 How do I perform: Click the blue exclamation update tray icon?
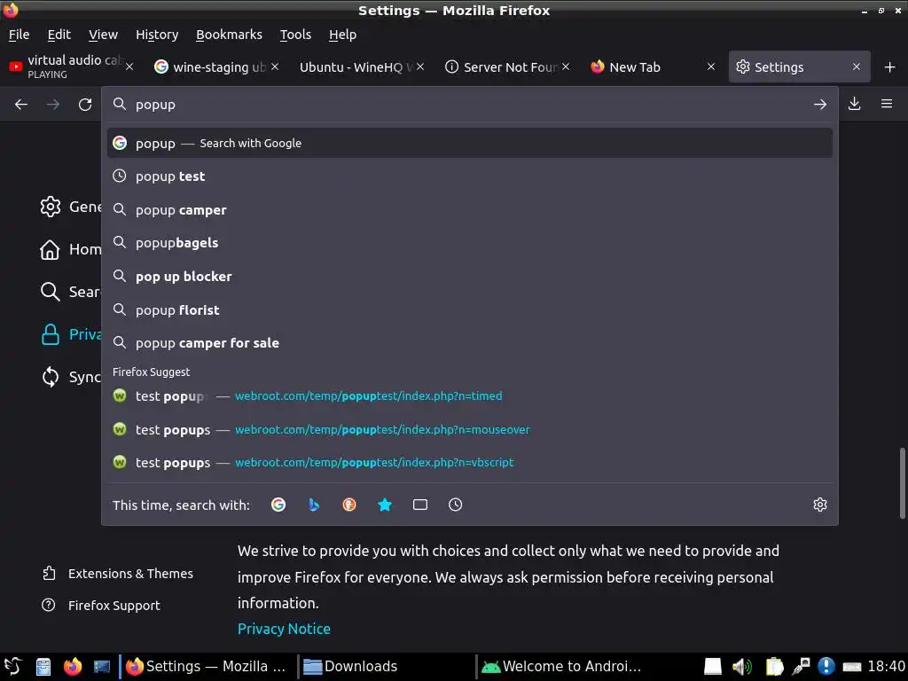pyautogui.click(x=826, y=667)
